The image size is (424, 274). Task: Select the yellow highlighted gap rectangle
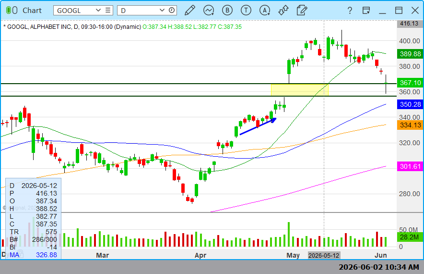300,90
